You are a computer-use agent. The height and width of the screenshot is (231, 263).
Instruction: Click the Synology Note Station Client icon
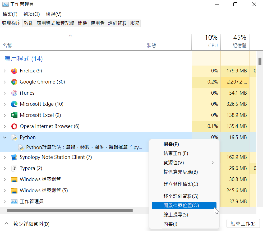(x=14, y=157)
